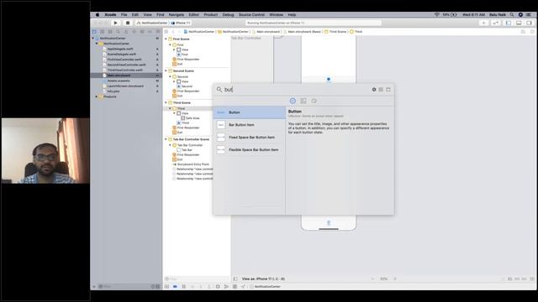Zoom in the storyboard canvas

(x=395, y=279)
